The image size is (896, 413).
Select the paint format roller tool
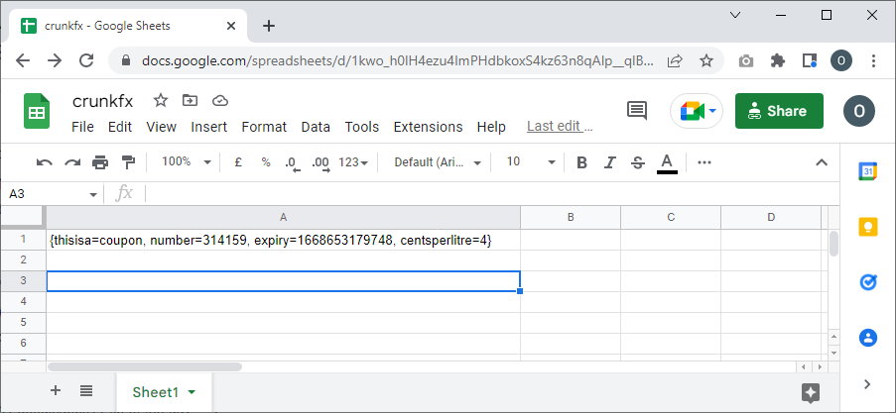128,162
